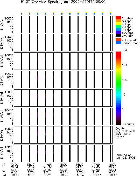Select the '2 kbps' legend label
The image size is (140, 176).
click(x=127, y=27)
